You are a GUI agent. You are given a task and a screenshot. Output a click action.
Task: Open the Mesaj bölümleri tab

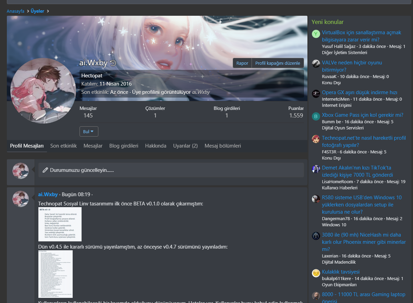pos(223,146)
